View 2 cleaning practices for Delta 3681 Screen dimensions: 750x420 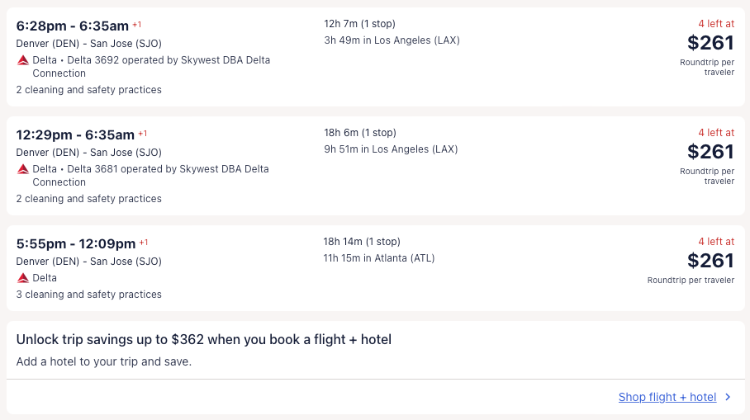[89, 199]
